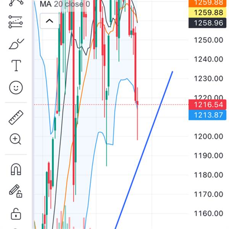Activate the Zoom In tool

coord(15,139)
